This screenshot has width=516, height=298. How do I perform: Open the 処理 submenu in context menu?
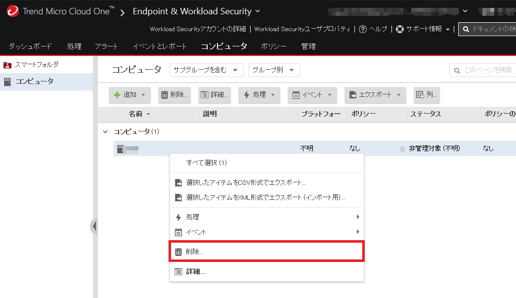point(267,217)
